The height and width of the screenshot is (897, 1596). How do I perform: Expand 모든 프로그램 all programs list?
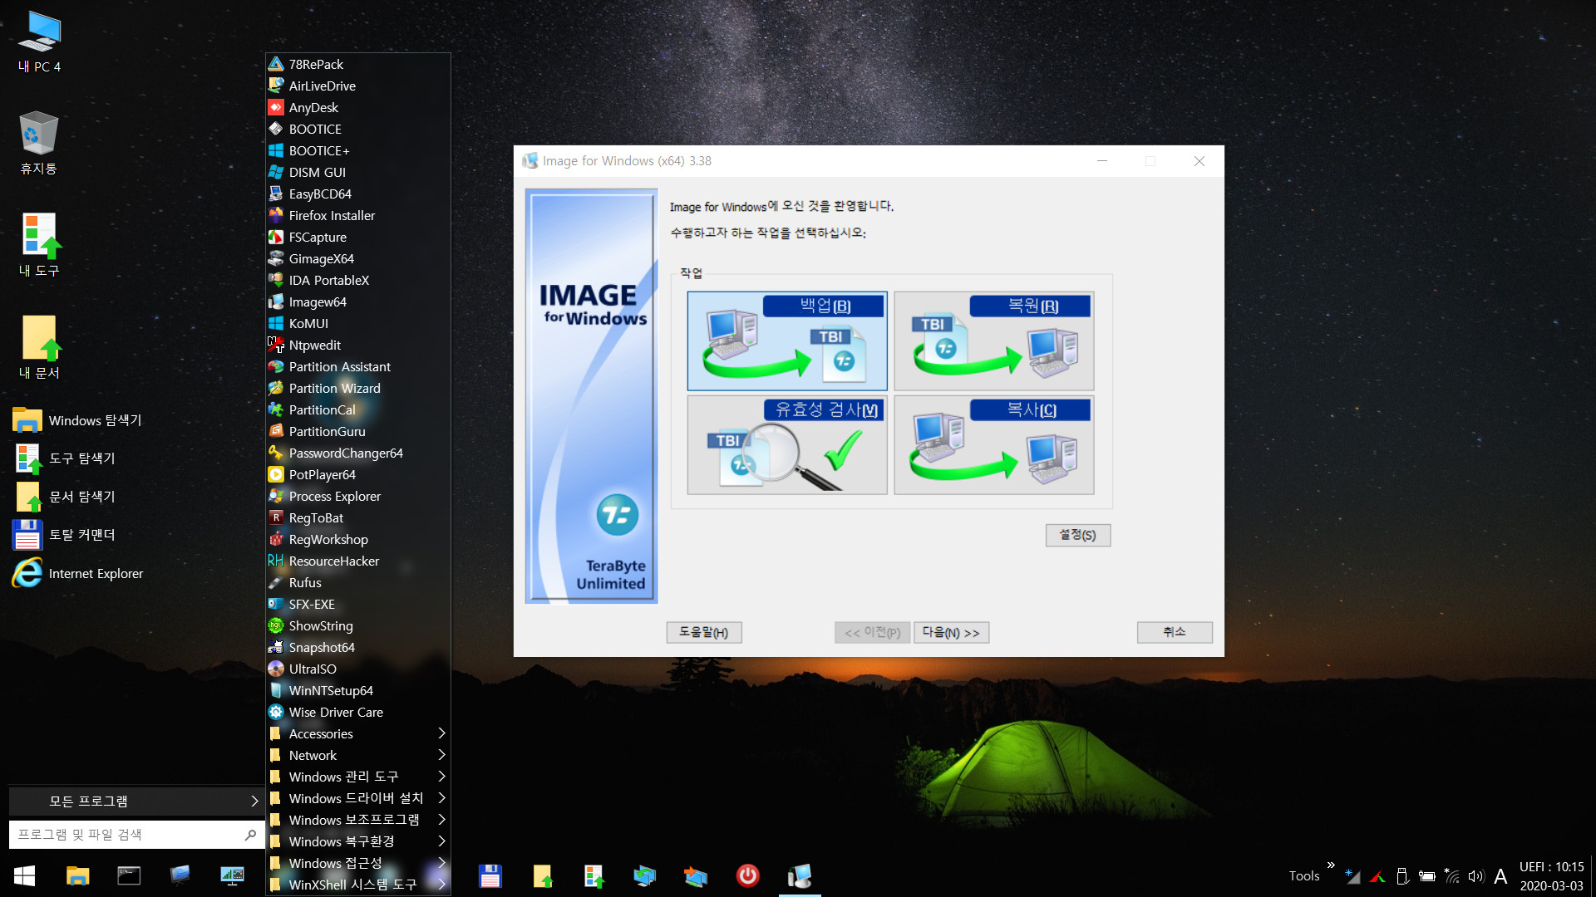point(136,801)
